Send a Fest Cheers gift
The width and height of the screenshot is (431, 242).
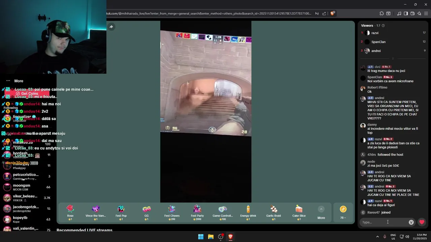pyautogui.click(x=172, y=213)
